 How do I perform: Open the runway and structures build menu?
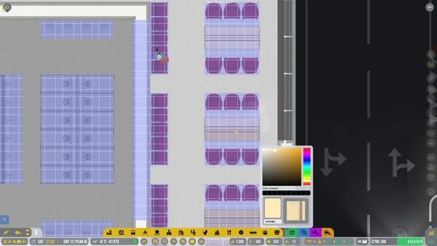point(109,232)
